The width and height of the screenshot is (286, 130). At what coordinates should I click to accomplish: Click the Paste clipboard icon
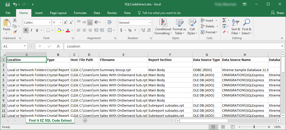click(x=7, y=23)
